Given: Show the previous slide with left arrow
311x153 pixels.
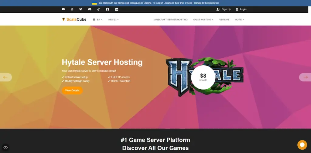Looking at the screenshot, I should coord(5,77).
